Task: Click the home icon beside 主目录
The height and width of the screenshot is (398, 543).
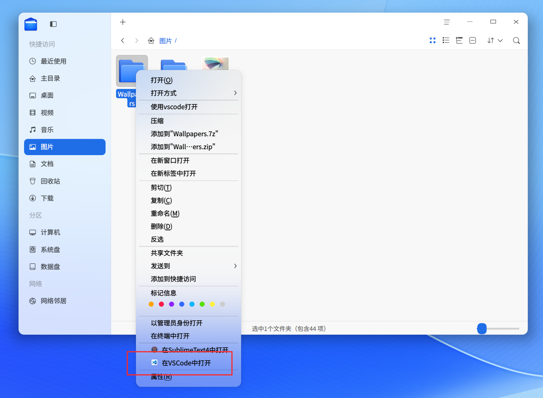Action: tap(33, 78)
